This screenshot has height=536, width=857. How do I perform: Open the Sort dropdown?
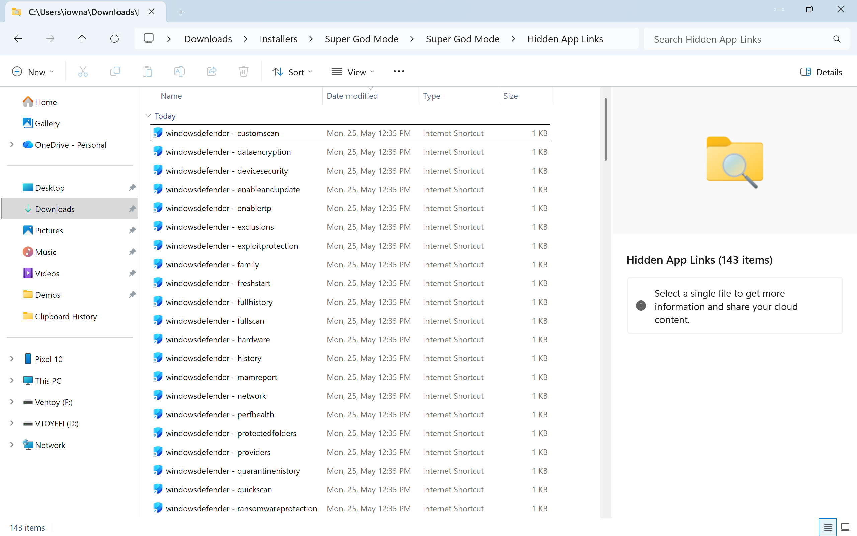(293, 72)
